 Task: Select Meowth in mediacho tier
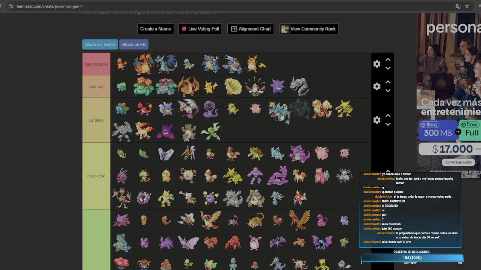click(x=144, y=176)
